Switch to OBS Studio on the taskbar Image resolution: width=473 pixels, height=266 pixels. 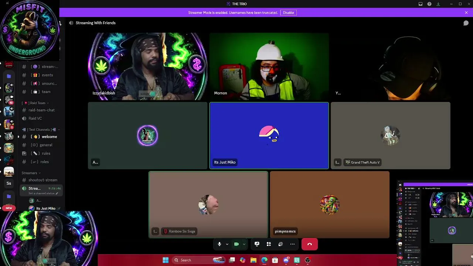(307, 260)
